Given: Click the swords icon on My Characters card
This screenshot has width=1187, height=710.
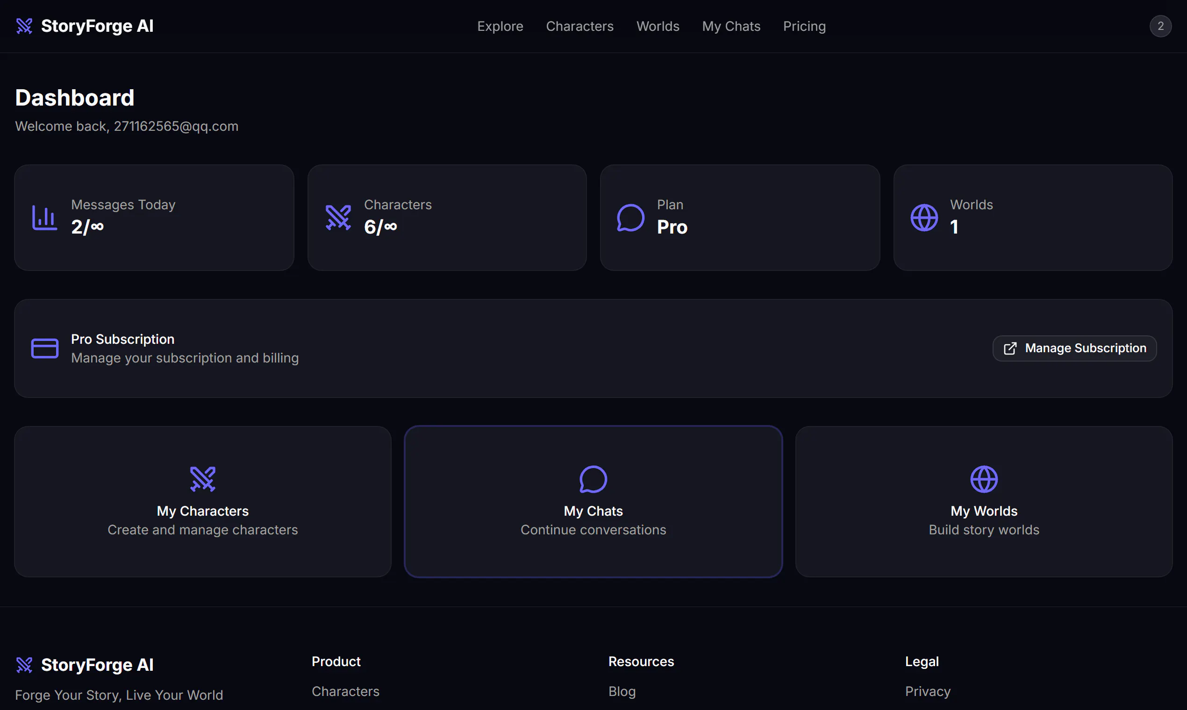Looking at the screenshot, I should pos(202,479).
